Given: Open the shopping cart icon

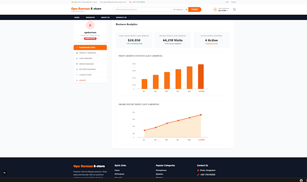Looking at the screenshot, I should [x=234, y=9].
